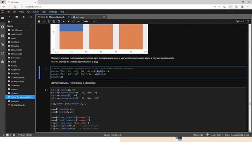
Task: Open the Settings menu
Action: [x=53, y=12]
